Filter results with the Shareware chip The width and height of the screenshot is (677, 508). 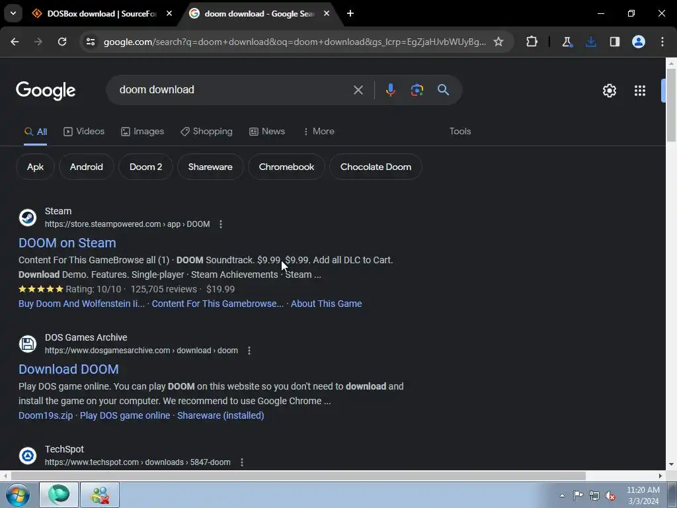click(x=210, y=167)
